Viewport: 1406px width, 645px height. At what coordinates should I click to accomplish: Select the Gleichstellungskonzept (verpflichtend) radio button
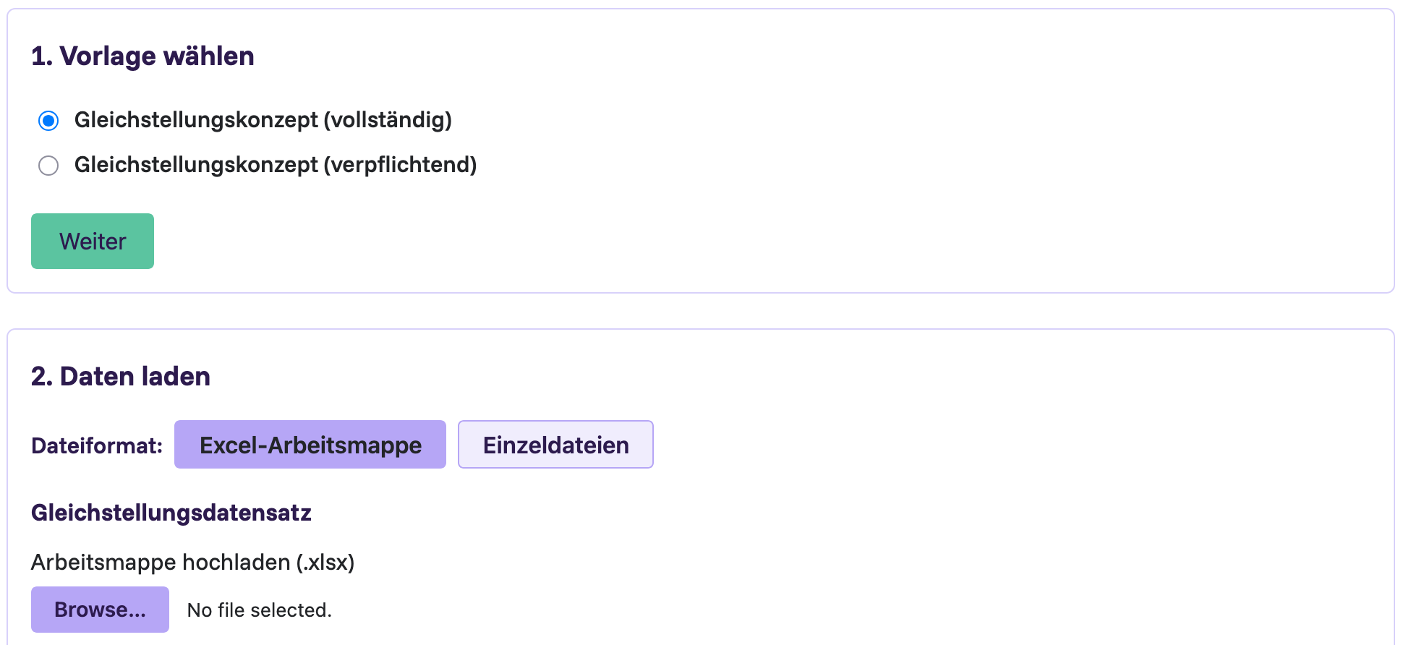point(48,166)
